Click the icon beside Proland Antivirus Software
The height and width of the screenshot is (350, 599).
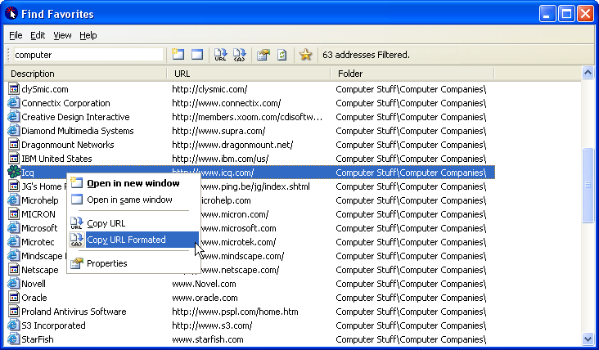point(14,312)
